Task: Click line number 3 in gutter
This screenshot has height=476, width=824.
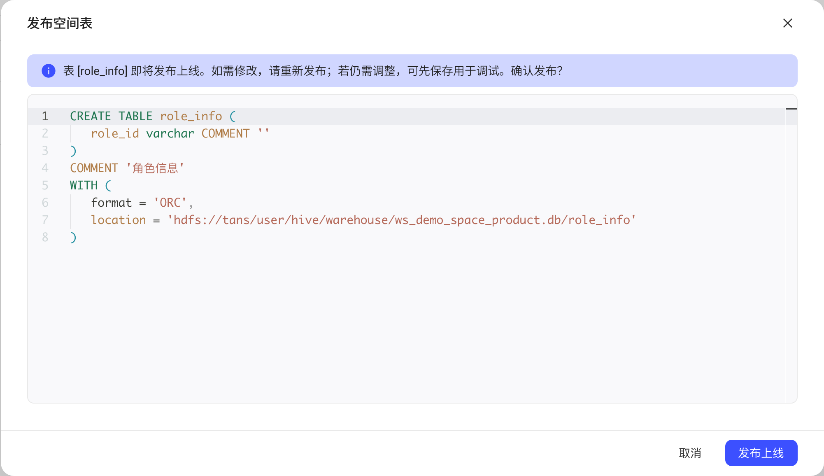Action: 45,151
